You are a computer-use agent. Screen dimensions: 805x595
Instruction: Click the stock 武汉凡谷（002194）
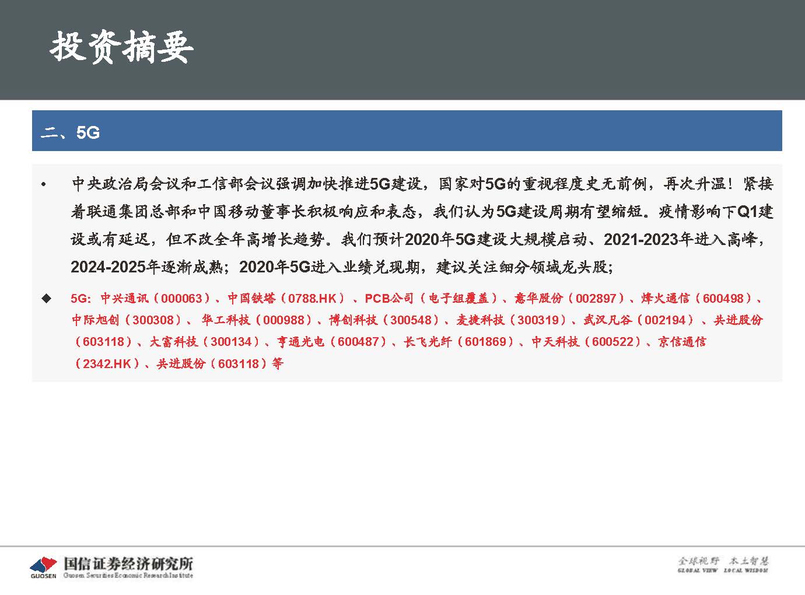pos(639,320)
